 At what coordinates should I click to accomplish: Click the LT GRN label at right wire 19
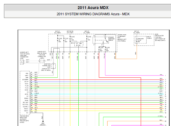160,116
